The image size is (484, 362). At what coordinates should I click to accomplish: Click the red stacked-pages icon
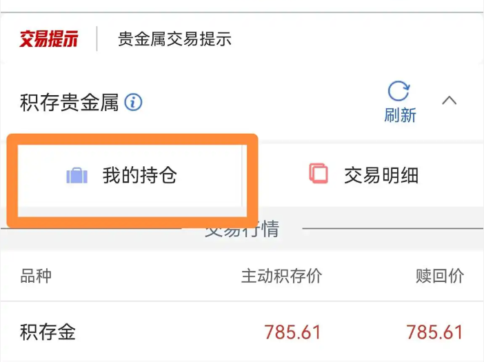coord(319,174)
